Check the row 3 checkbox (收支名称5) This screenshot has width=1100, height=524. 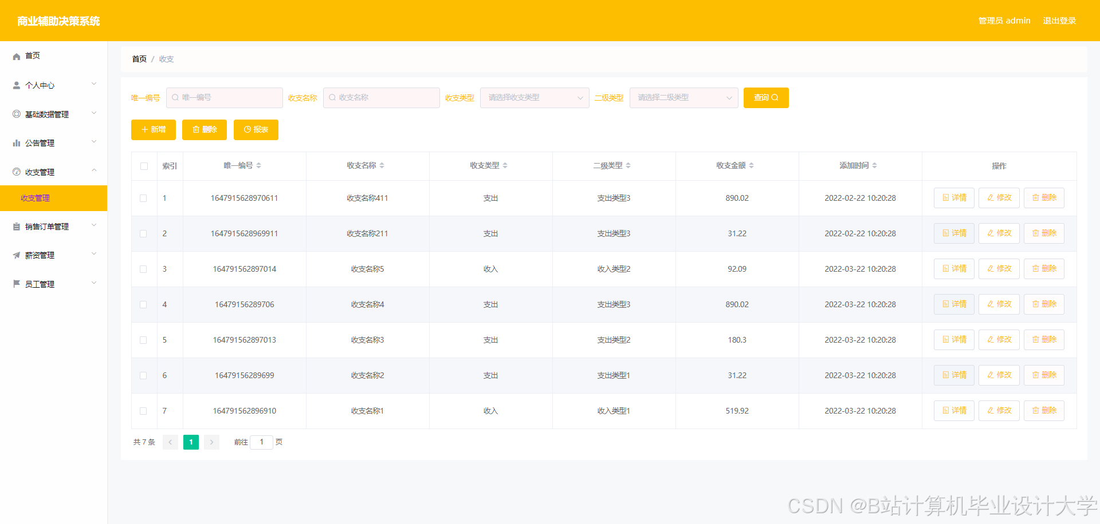[x=143, y=269]
